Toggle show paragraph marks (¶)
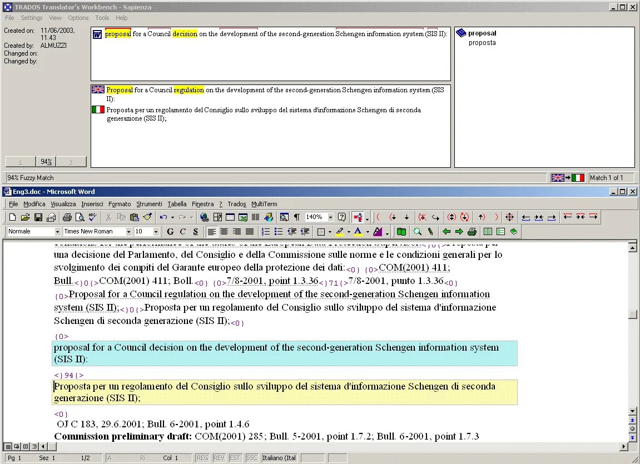Viewport: 640px width, 464px height. pos(297,217)
